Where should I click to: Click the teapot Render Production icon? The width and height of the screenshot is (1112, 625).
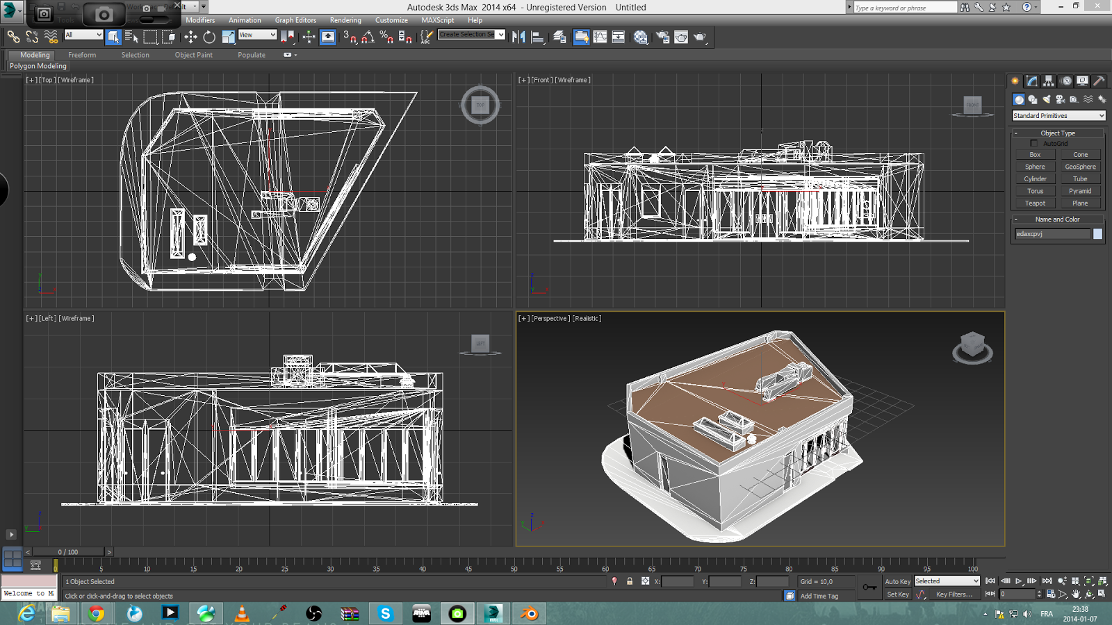click(700, 37)
